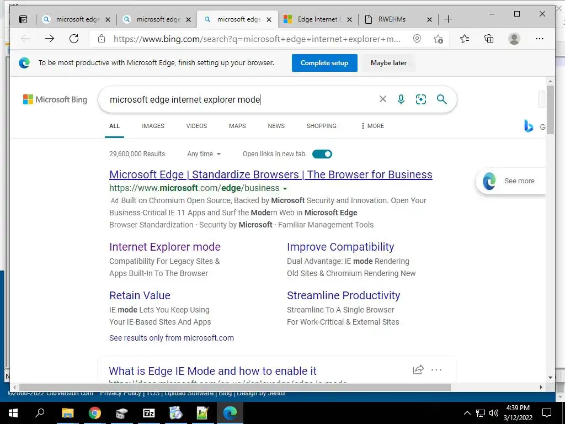The height and width of the screenshot is (424, 565).
Task: Select the VIDEOS search category
Action: coord(196,126)
